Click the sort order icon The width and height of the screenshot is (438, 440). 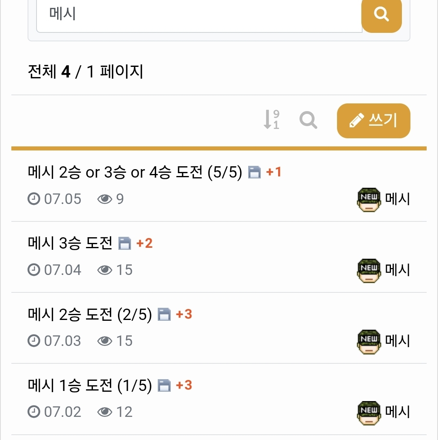(271, 120)
